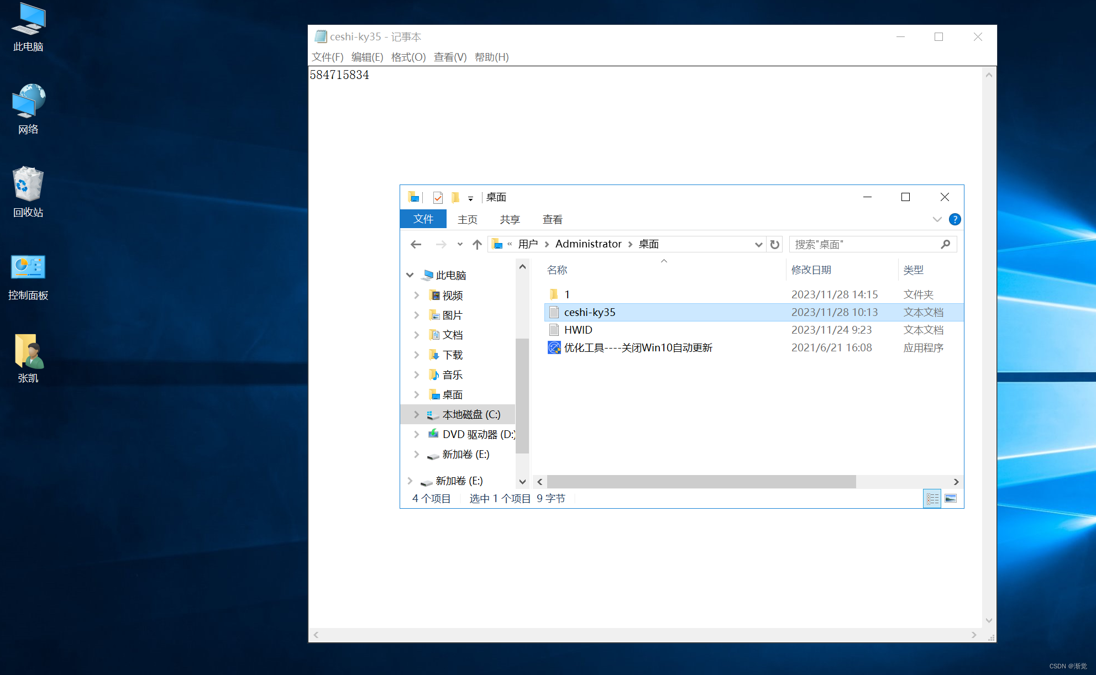Click Administrator in the breadcrumb path
This screenshot has width=1096, height=675.
click(x=588, y=244)
